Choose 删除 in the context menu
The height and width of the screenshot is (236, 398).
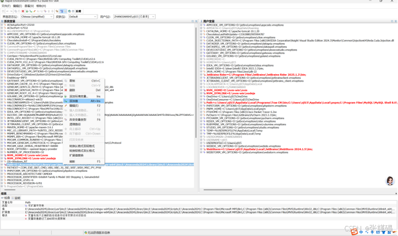pyautogui.click(x=84, y=90)
